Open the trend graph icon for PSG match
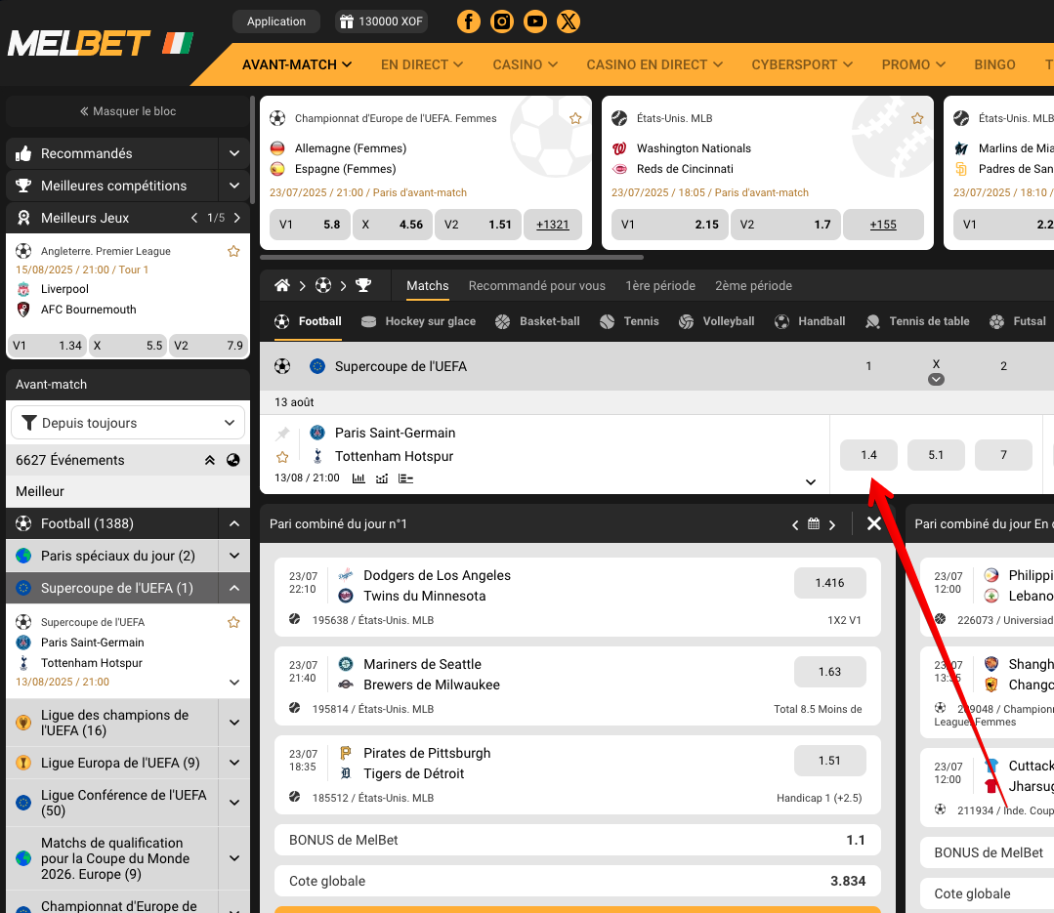The image size is (1054, 913). coord(382,478)
